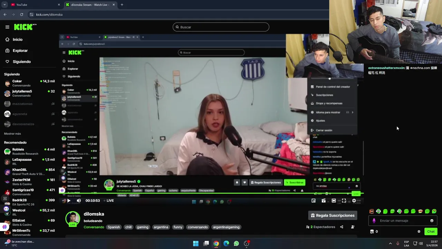Open the ESP LAA language switcher
The width and height of the screenshot is (442, 249).
pyautogui.click(x=406, y=243)
